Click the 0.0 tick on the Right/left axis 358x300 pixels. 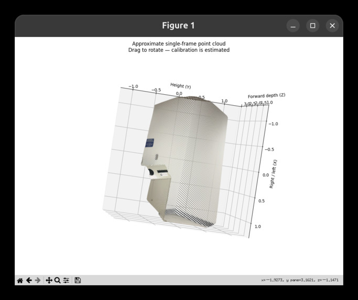click(266, 175)
